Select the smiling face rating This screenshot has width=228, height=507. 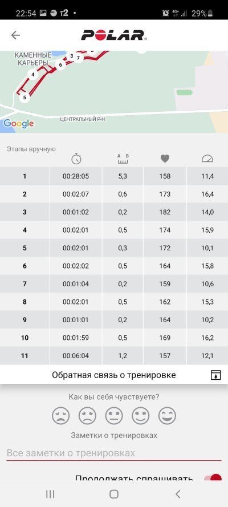[x=140, y=416]
